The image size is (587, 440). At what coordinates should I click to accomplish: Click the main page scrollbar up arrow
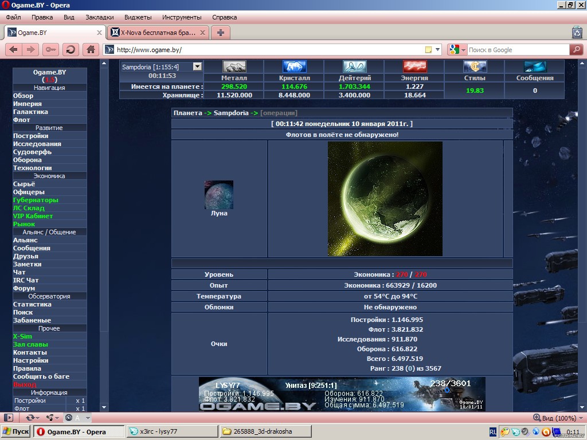tap(582, 64)
